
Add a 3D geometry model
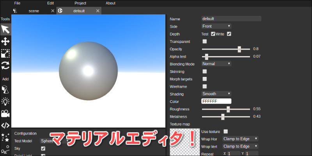pos(5,90)
